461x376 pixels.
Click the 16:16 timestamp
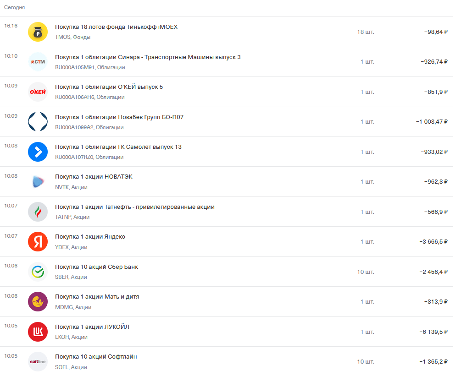point(11,26)
